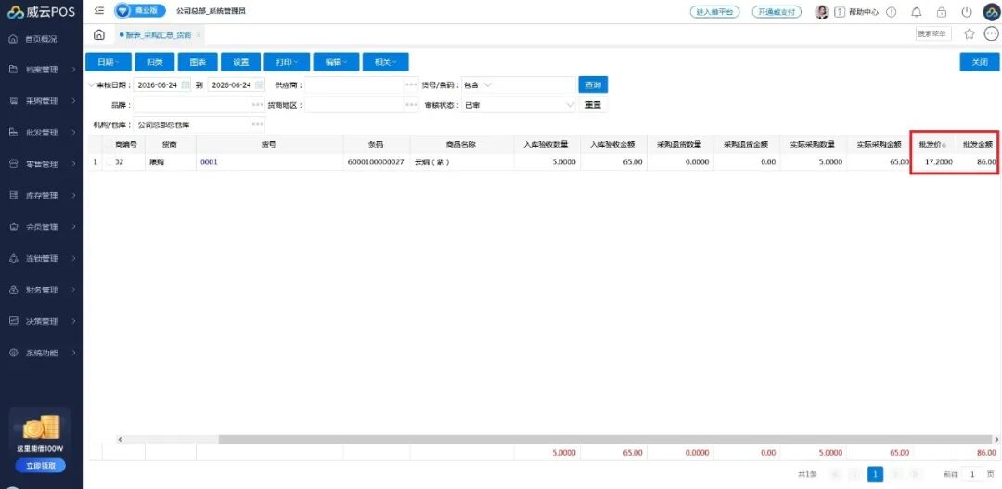Click the 商业版 edition badge
Viewport: 1002px width, 489px height.
(140, 11)
